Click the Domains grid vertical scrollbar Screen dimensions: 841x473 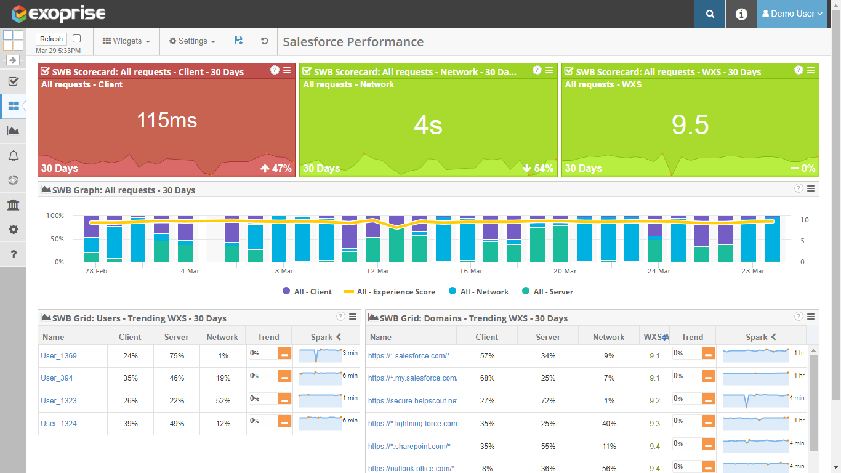click(813, 403)
